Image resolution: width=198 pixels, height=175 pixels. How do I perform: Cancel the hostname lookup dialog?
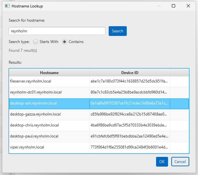click(180, 162)
